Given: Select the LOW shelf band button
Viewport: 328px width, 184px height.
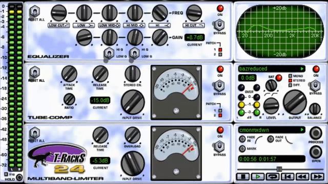Looking at the screenshot, I should (x=84, y=26).
